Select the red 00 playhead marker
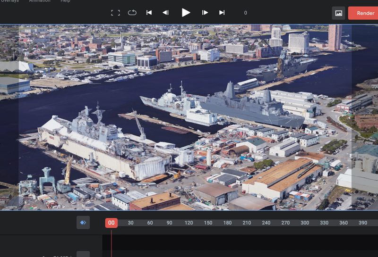 112,223
